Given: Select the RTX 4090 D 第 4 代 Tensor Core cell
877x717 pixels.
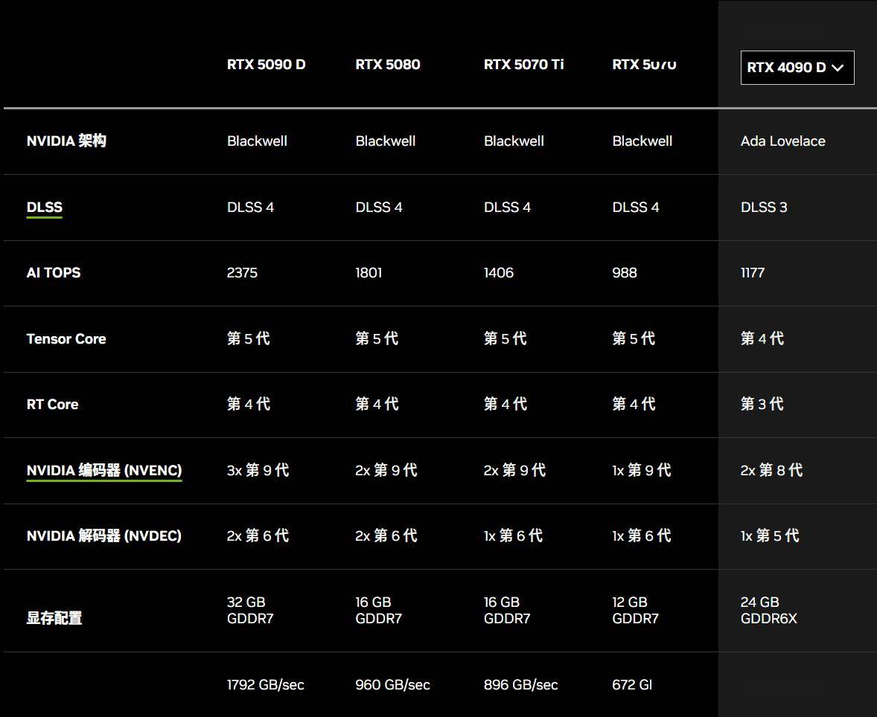Looking at the screenshot, I should [x=762, y=338].
